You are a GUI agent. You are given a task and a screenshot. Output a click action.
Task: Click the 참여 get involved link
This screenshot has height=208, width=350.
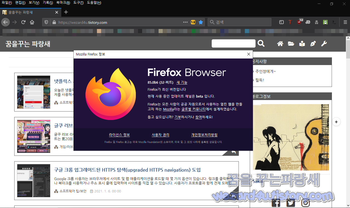(199, 117)
